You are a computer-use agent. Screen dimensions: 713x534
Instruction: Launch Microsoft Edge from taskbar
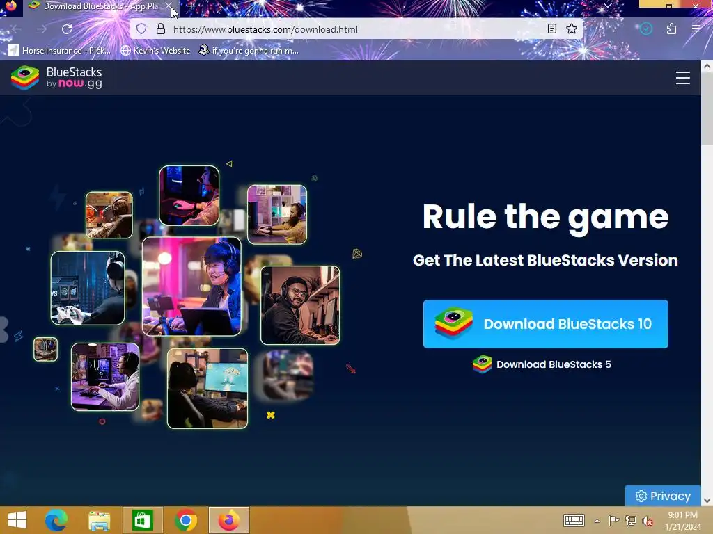tap(56, 520)
